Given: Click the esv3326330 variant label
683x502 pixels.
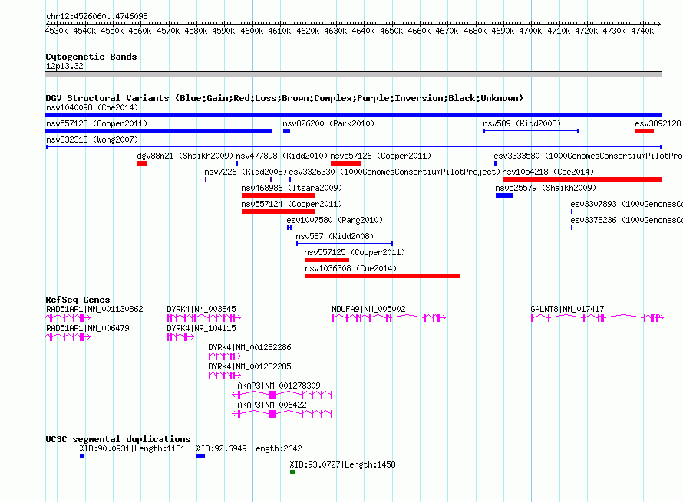Looking at the screenshot, I should (394, 172).
